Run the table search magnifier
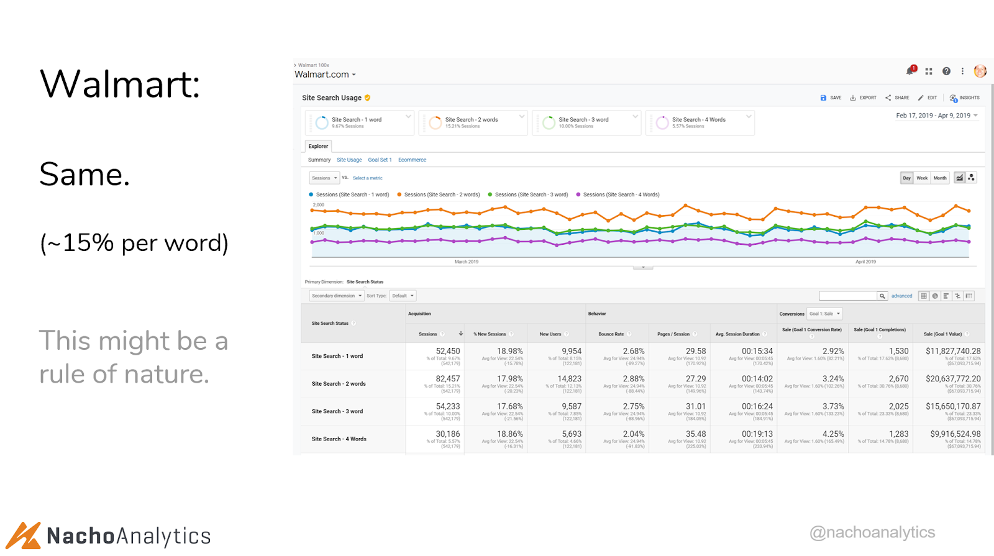Viewport: 994px width, 556px height. [x=882, y=296]
